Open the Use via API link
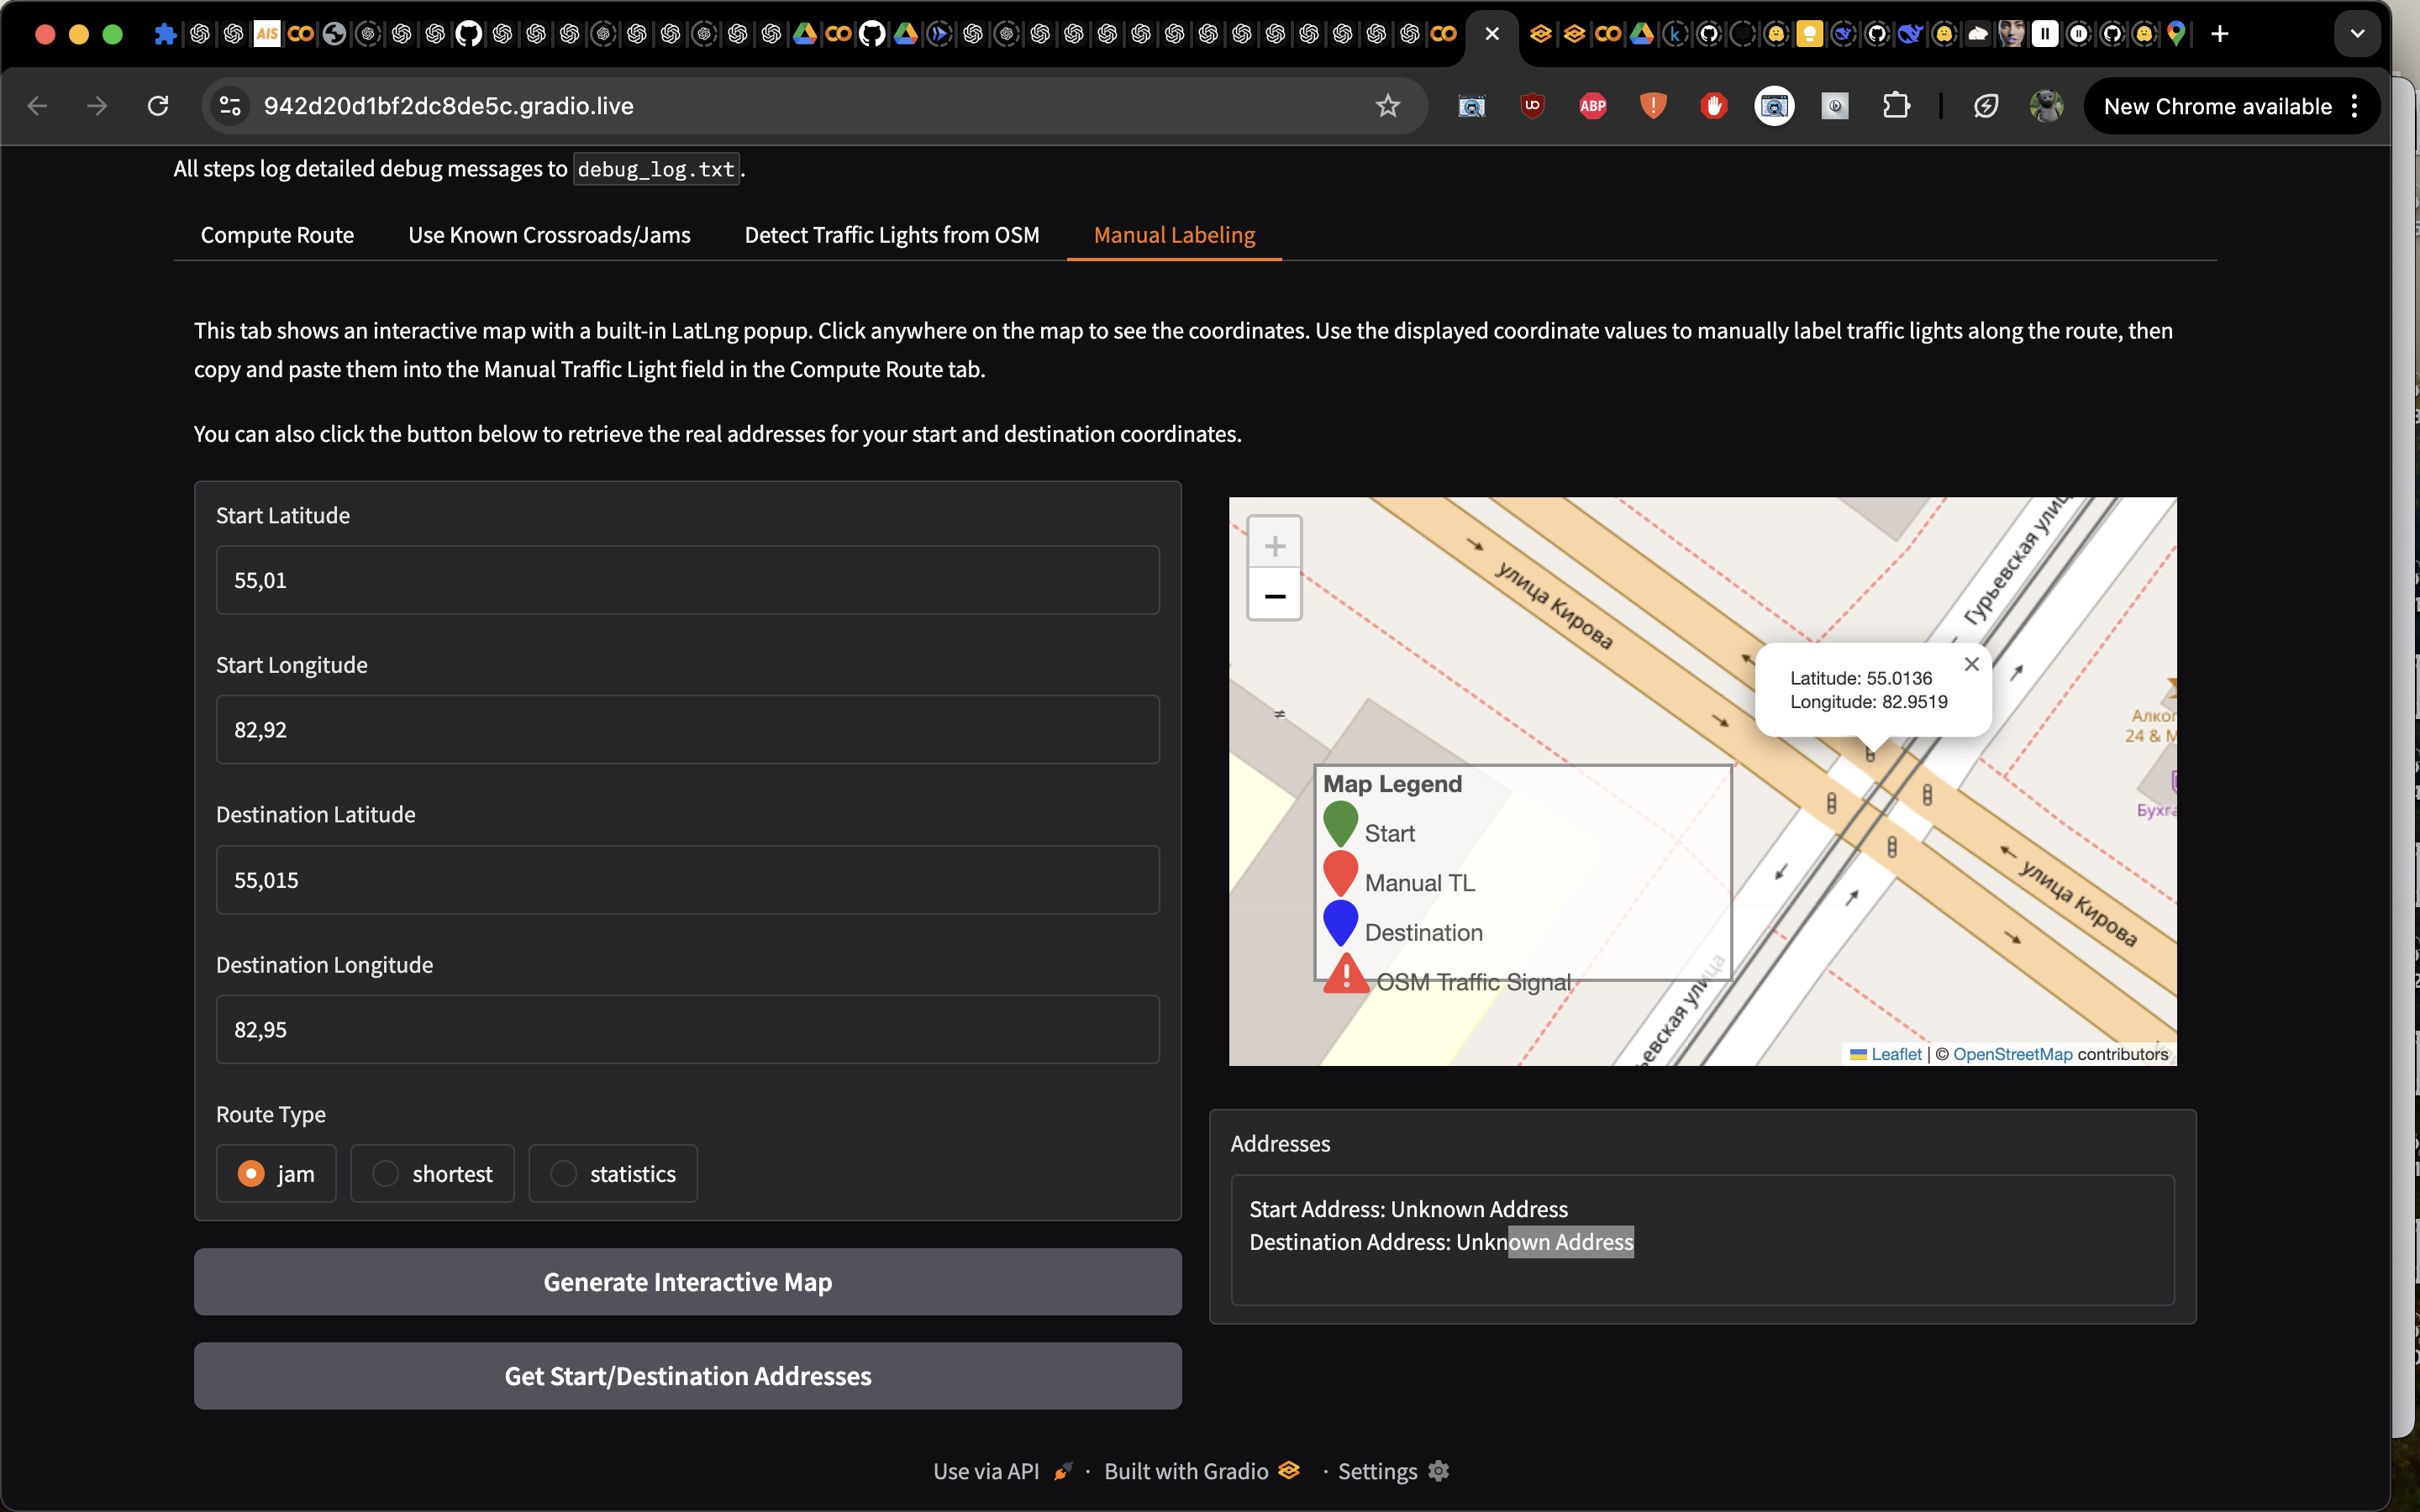This screenshot has height=1512, width=2420. point(1002,1471)
